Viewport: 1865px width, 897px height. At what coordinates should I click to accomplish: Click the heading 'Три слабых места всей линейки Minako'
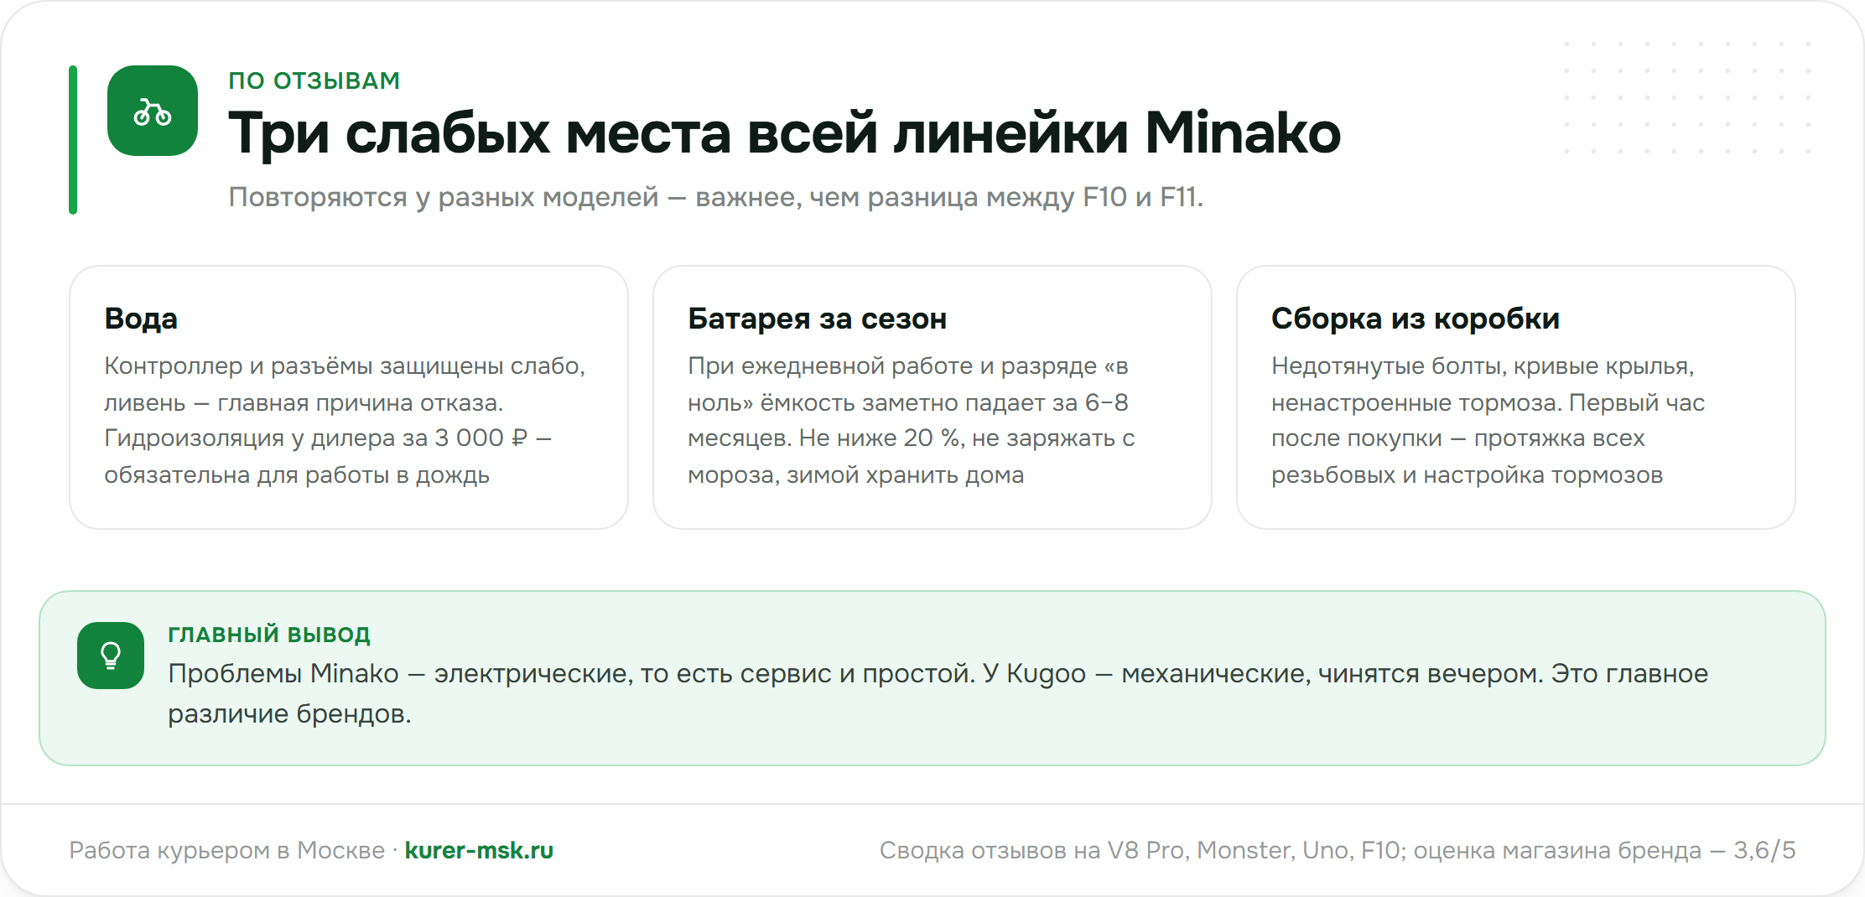click(x=784, y=133)
